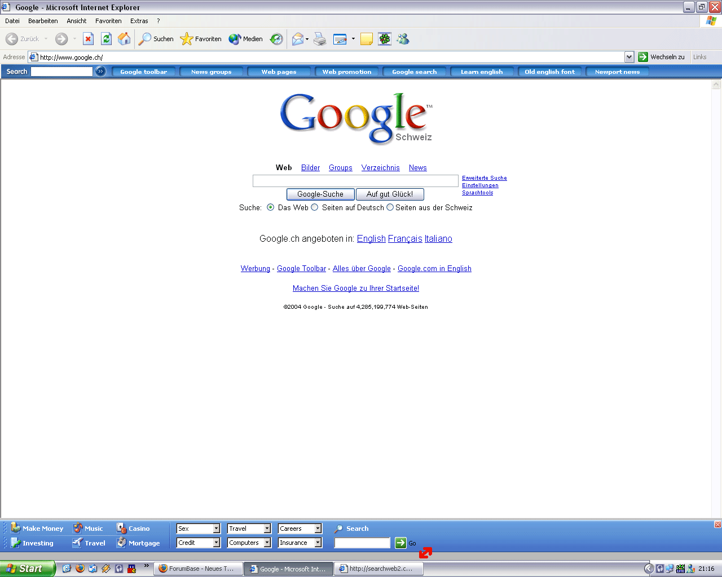Click the address bar URL field
The height and width of the screenshot is (577, 722).
pos(331,57)
